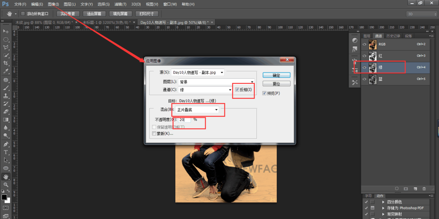Image resolution: width=439 pixels, height=219 pixels.
Task: Select the Dodge tool
Action: (6, 136)
